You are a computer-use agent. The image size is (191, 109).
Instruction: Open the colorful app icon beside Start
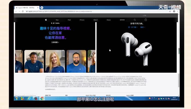point(23,98)
